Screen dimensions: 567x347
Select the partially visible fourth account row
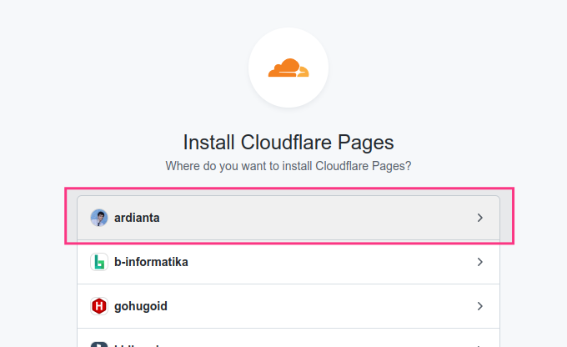[288, 342]
